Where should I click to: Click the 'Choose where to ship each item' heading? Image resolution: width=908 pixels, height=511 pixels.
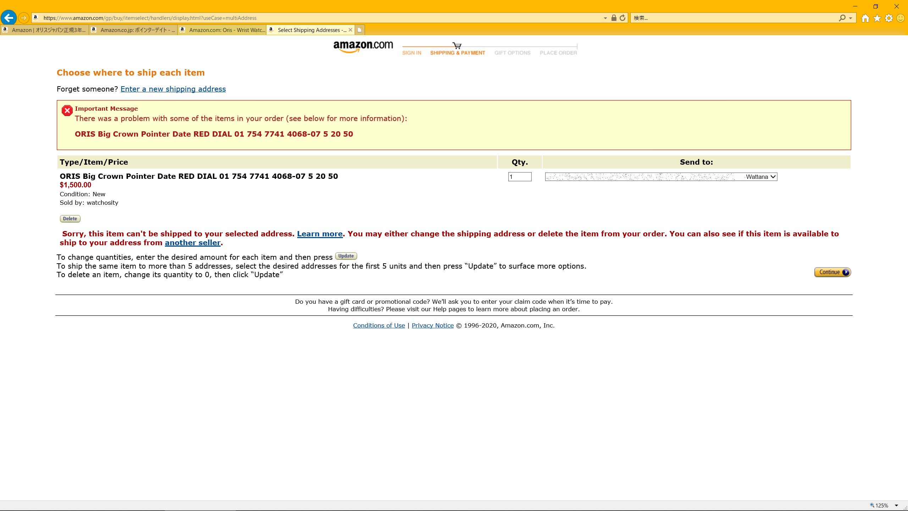131,73
